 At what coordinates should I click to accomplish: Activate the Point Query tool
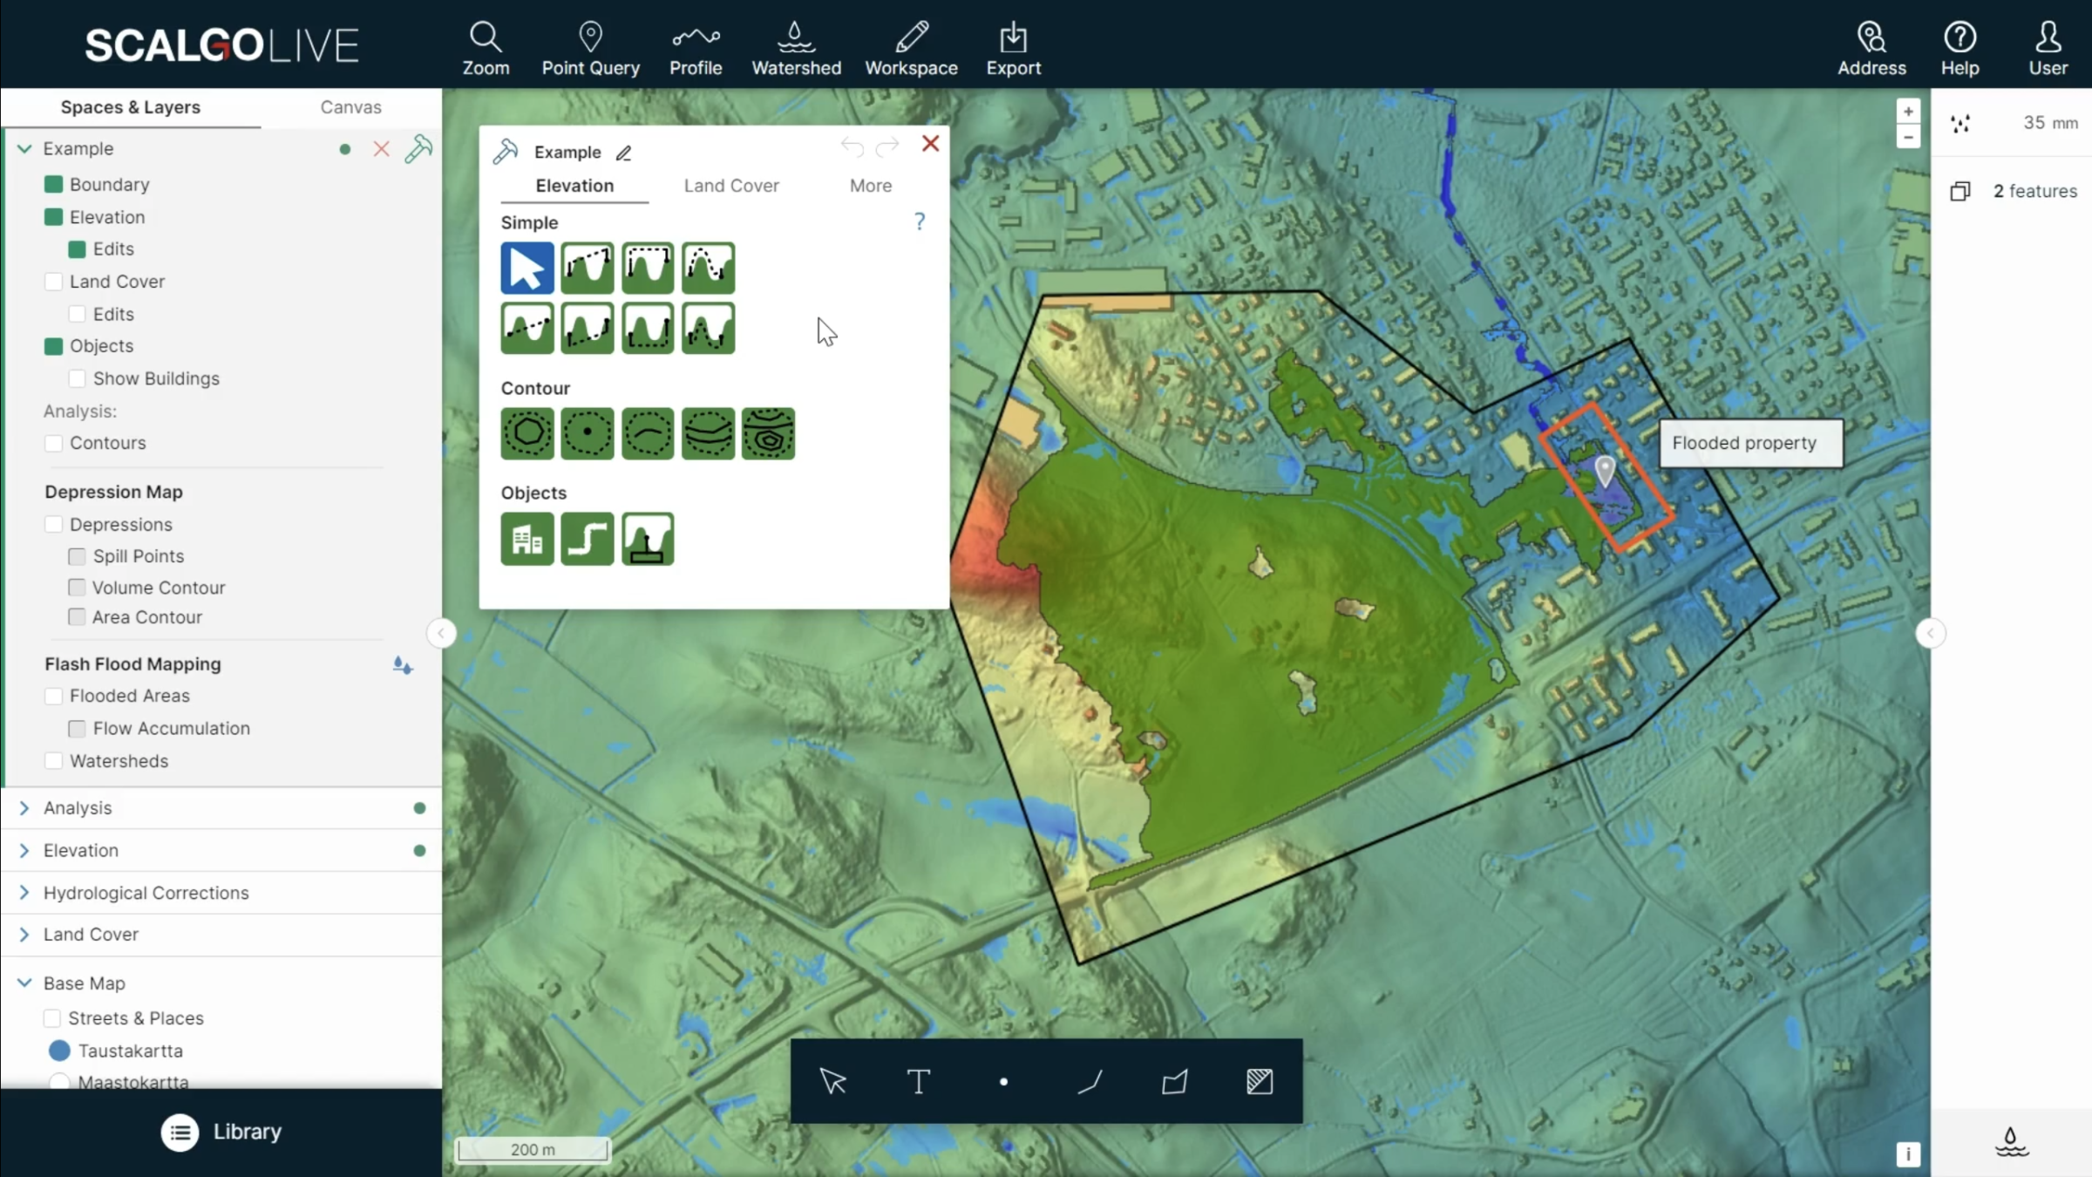click(590, 49)
